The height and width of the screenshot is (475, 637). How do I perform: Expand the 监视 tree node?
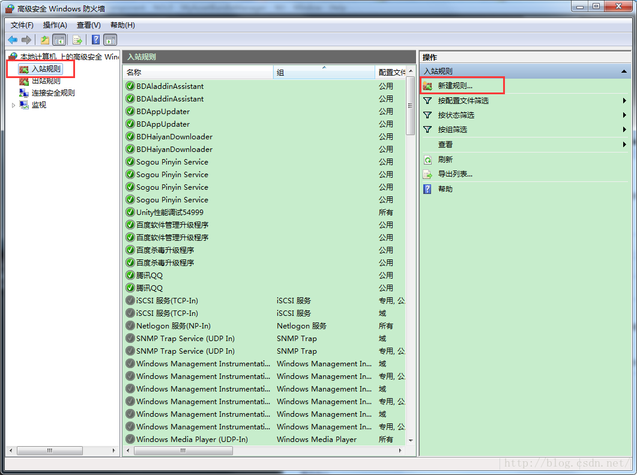(x=13, y=105)
